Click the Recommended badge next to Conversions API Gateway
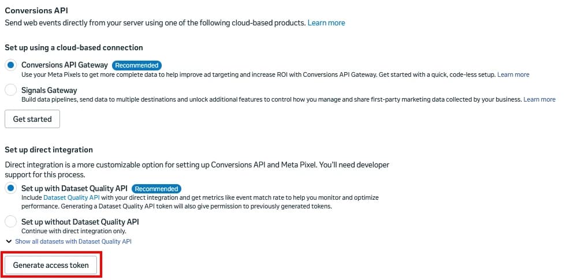The image size is (574, 280). [136, 65]
